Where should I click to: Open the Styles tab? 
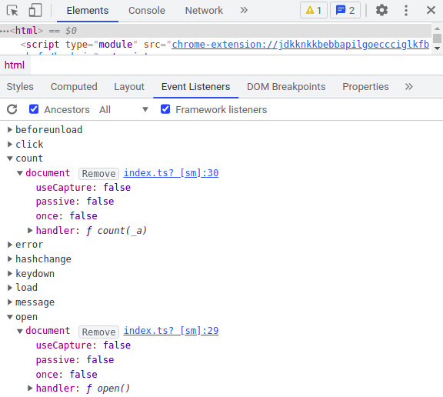20,87
